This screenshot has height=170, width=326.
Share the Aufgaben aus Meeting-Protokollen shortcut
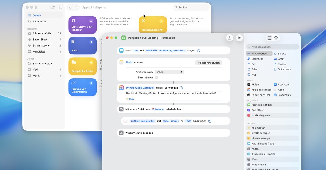click(230, 38)
